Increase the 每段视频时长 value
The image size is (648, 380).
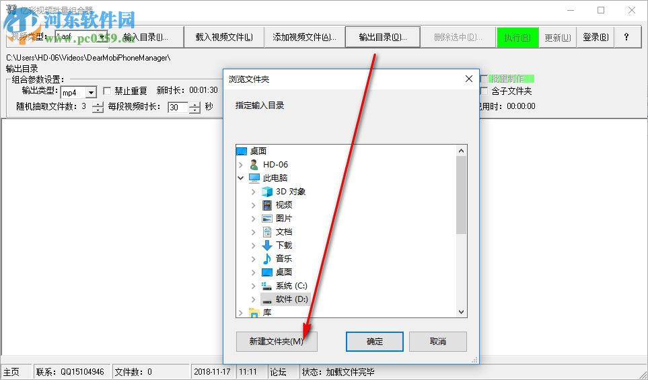point(194,104)
